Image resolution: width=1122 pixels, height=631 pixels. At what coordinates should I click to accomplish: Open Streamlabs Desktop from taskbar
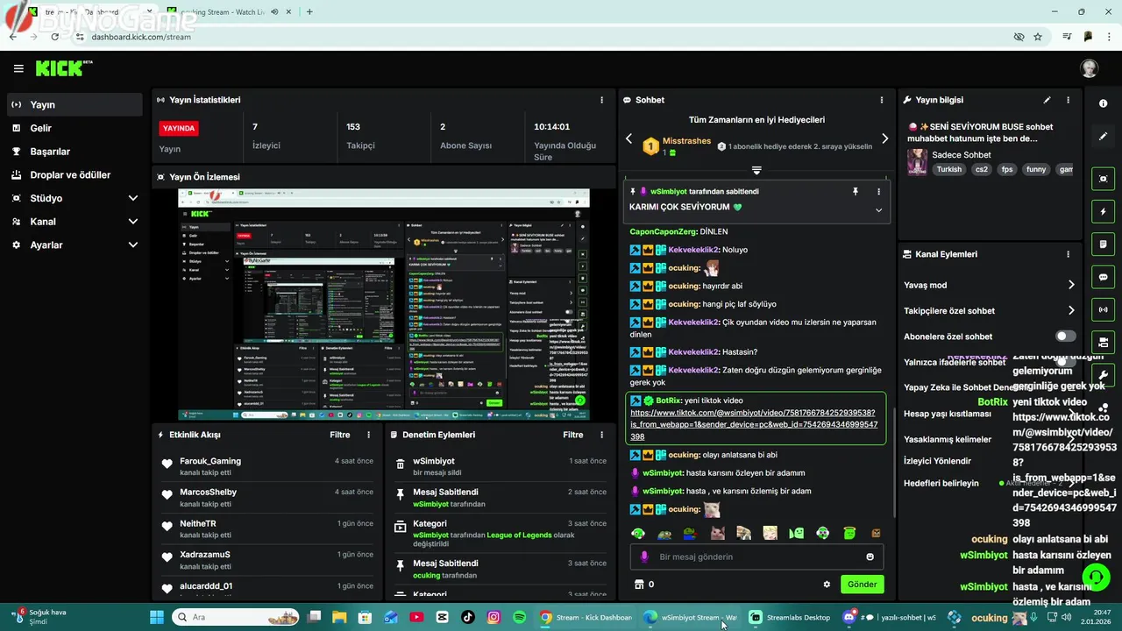pyautogui.click(x=790, y=617)
